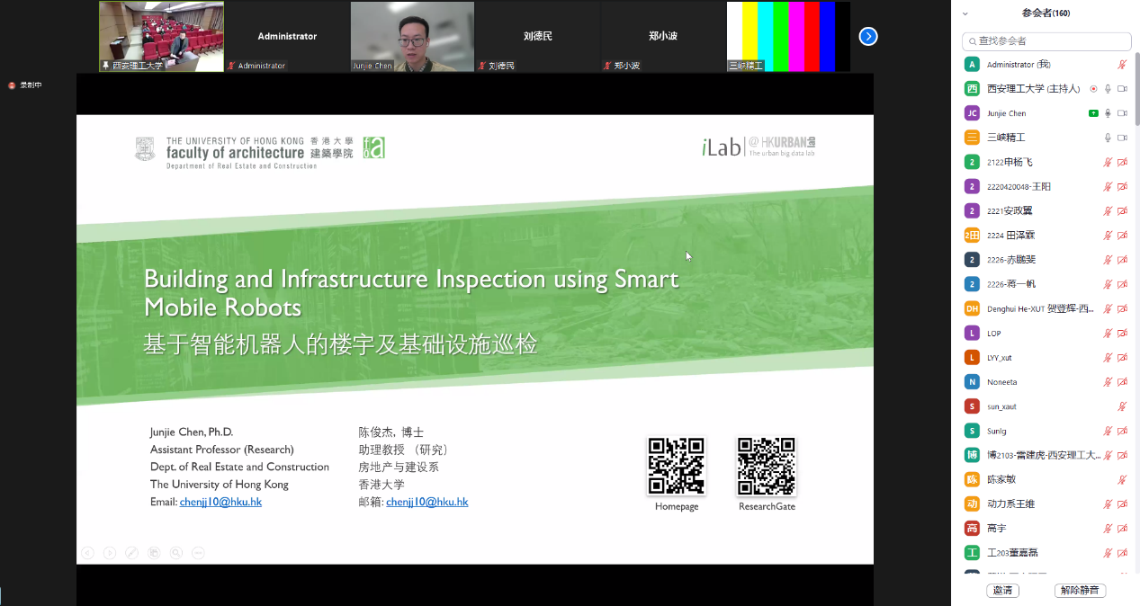Select Junjie Chen's video thumbnail
1140x606 pixels.
(x=412, y=36)
